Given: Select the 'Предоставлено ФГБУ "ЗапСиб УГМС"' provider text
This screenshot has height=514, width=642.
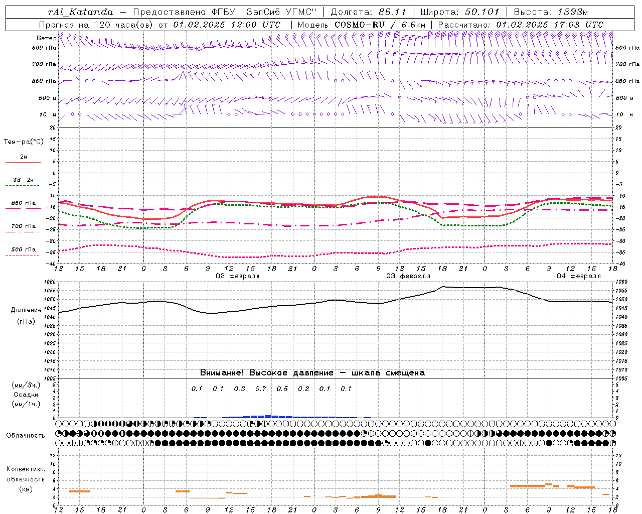Looking at the screenshot, I should pyautogui.click(x=225, y=12).
